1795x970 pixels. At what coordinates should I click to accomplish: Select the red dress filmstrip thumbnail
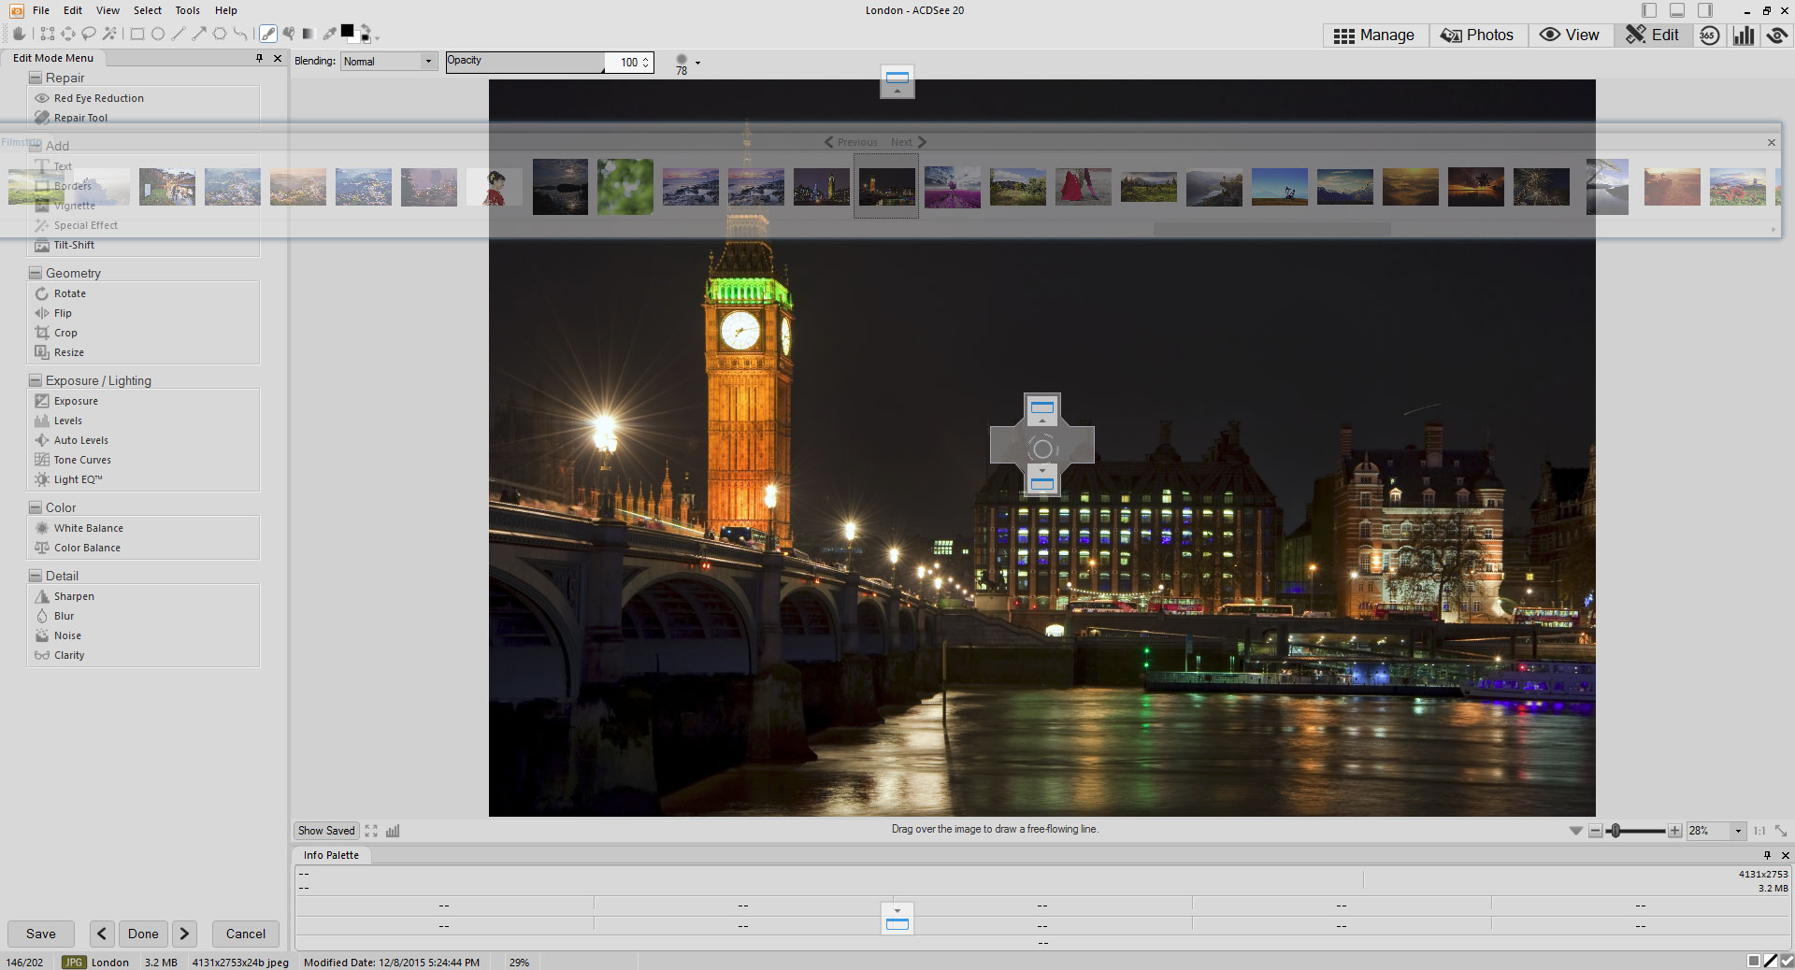point(1083,187)
